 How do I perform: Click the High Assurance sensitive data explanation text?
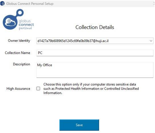(91, 89)
